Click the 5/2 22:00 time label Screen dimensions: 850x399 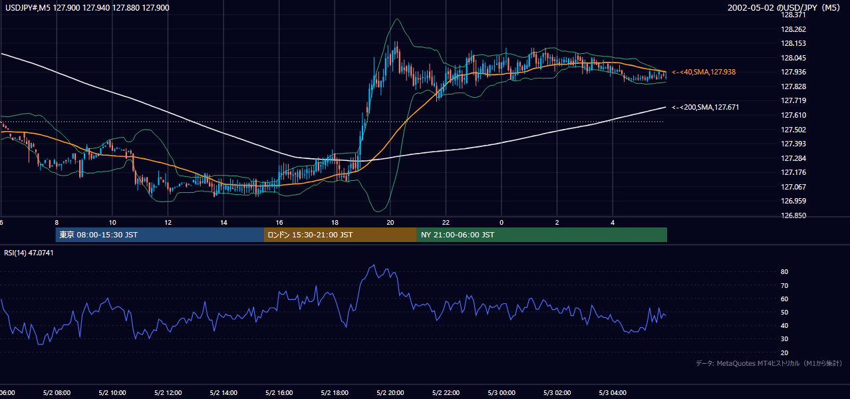tap(446, 393)
